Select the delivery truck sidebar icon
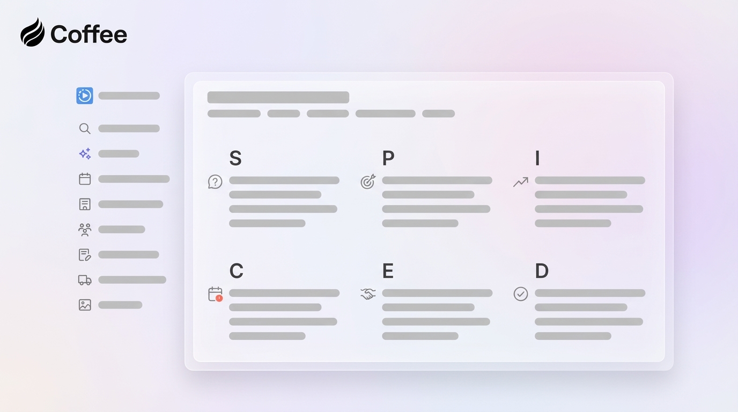This screenshot has height=412, width=738. point(85,279)
